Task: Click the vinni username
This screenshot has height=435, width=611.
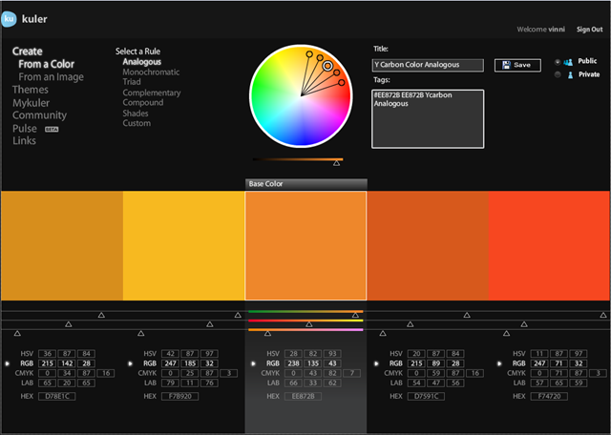Action: tap(557, 30)
